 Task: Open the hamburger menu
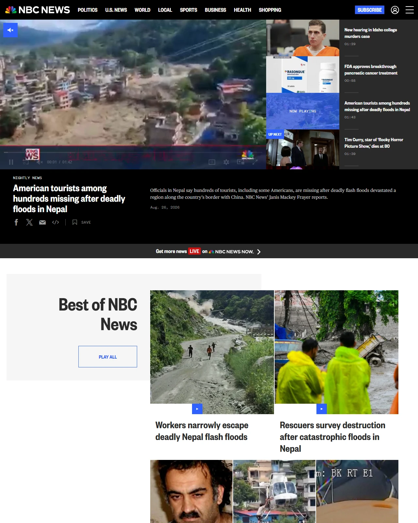coord(410,10)
